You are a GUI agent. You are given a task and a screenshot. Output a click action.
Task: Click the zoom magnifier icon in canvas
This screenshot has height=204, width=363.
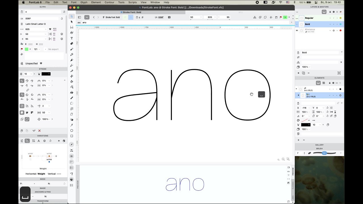[x=283, y=159]
